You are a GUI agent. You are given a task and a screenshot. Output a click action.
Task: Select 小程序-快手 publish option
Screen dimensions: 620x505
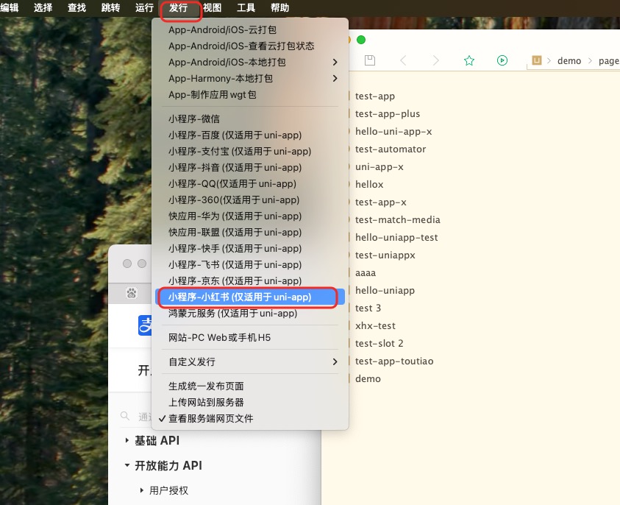(250, 249)
